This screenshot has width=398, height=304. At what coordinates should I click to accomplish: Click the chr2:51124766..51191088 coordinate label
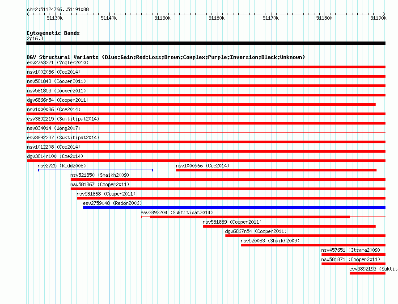pos(58,9)
